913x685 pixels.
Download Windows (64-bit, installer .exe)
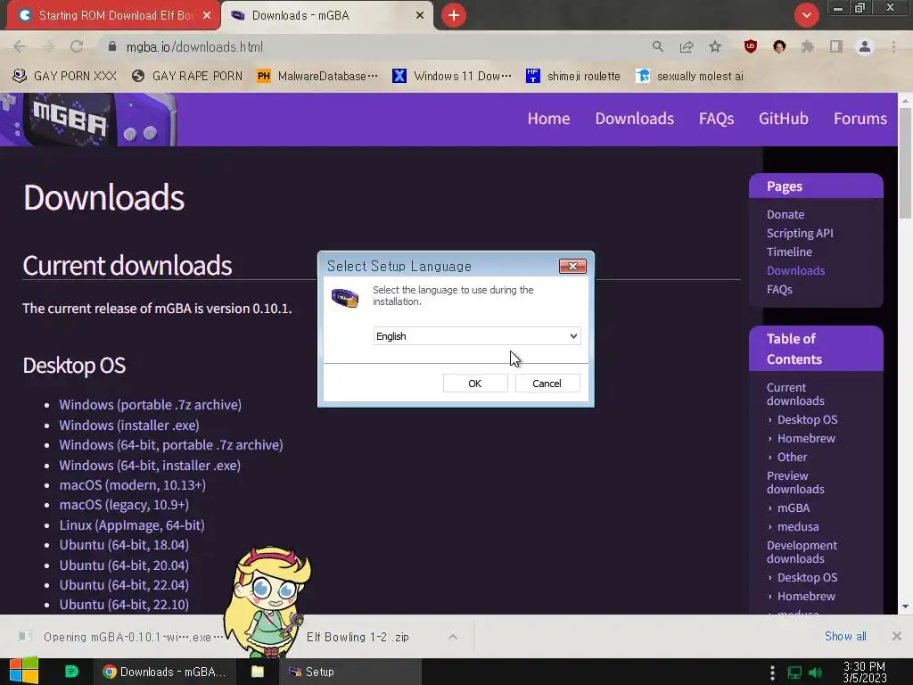pos(150,466)
